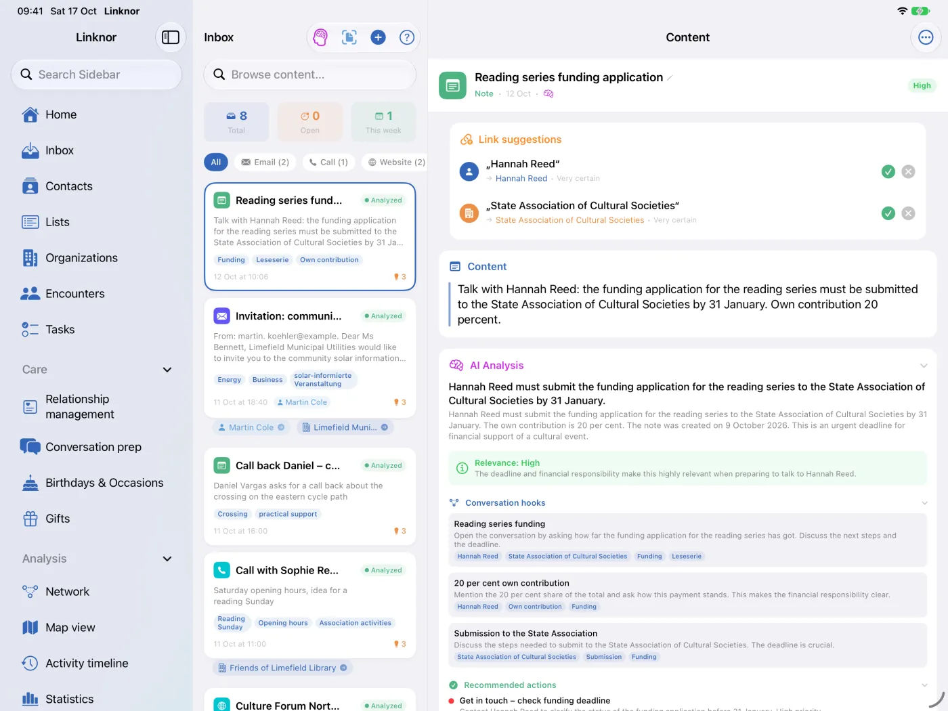This screenshot has width=948, height=711.
Task: Collapse the Care section in sidebar
Action: tap(167, 370)
